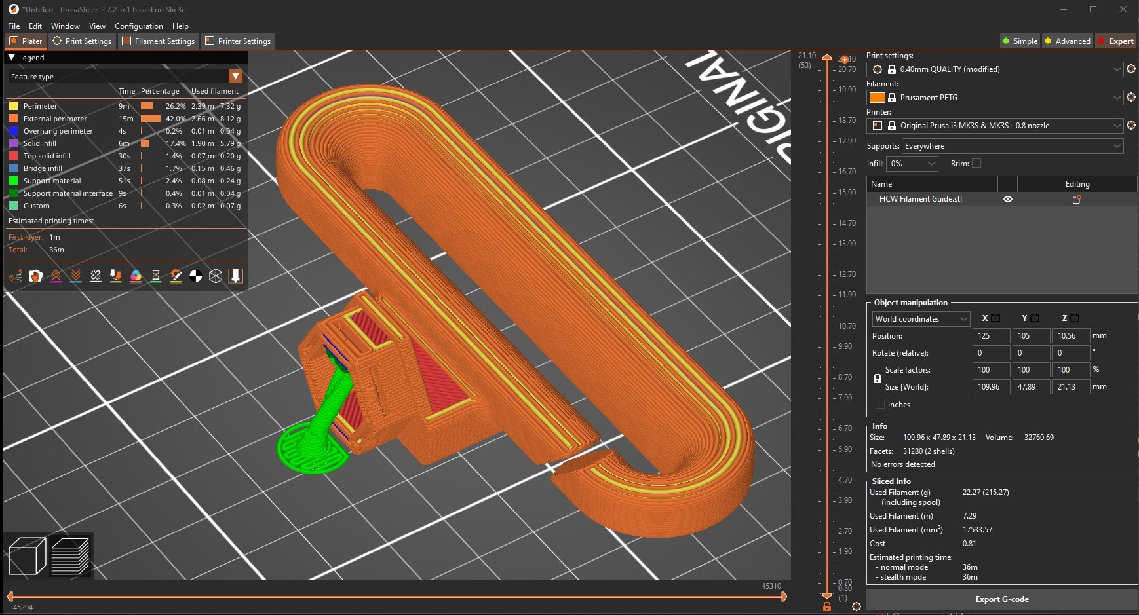Viewport: 1139px width, 615px height.
Task: Check the Inches checkbox
Action: tap(880, 404)
